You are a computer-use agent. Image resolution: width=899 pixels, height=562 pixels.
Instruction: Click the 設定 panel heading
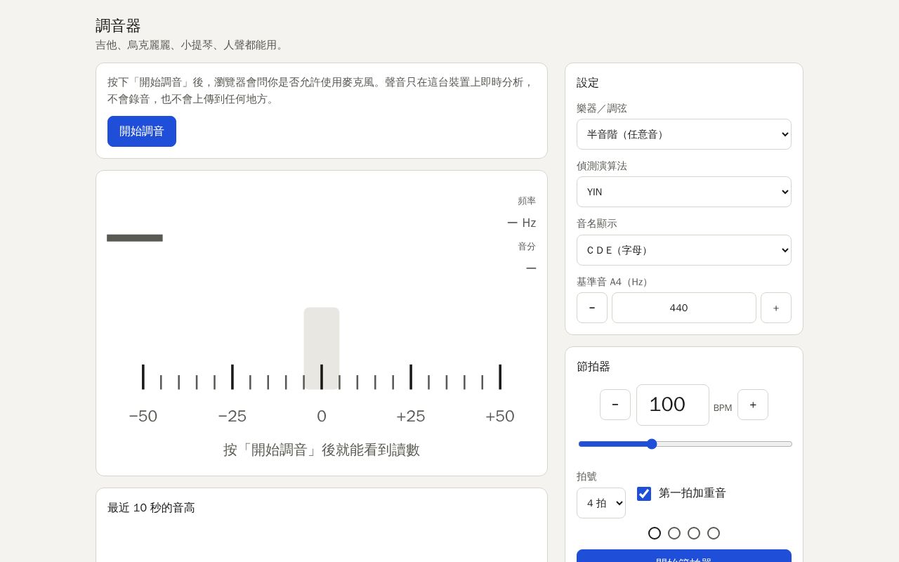pyautogui.click(x=588, y=83)
